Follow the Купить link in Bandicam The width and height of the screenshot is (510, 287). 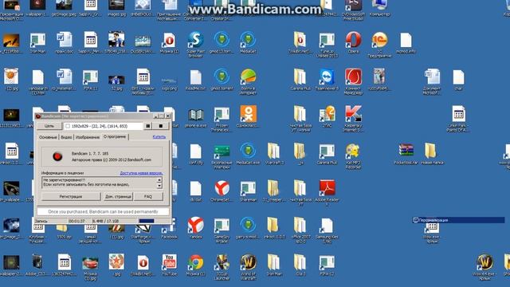tap(159, 137)
